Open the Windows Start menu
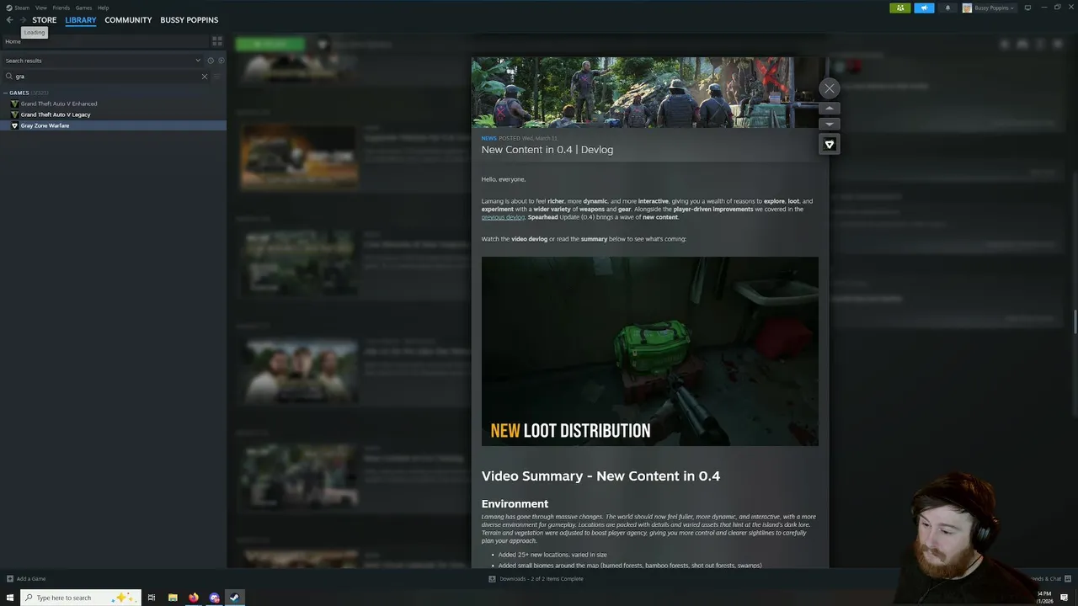Viewport: 1078px width, 606px height. [10, 598]
